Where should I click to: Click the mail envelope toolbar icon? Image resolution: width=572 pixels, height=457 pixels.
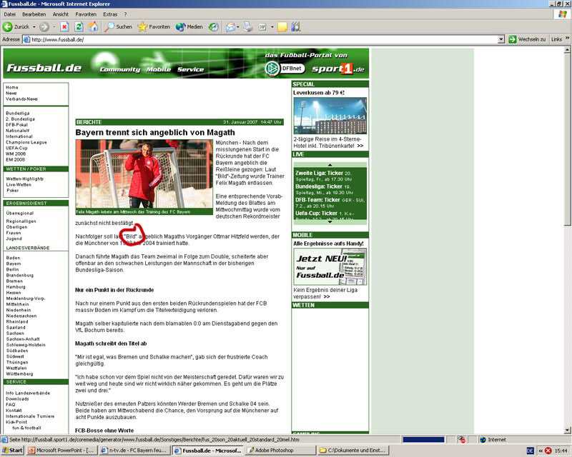(230, 26)
